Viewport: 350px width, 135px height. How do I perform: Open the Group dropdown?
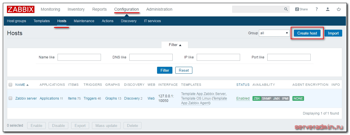click(274, 33)
